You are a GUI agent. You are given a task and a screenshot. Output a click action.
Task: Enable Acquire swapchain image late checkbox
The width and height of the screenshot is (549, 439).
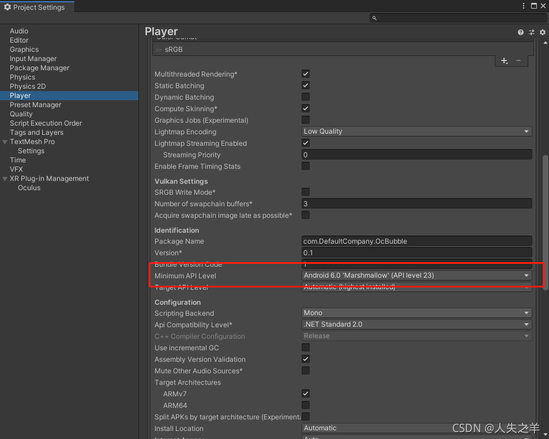pos(306,215)
